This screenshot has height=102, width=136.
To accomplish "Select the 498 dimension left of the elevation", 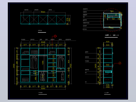I will point(17,63).
